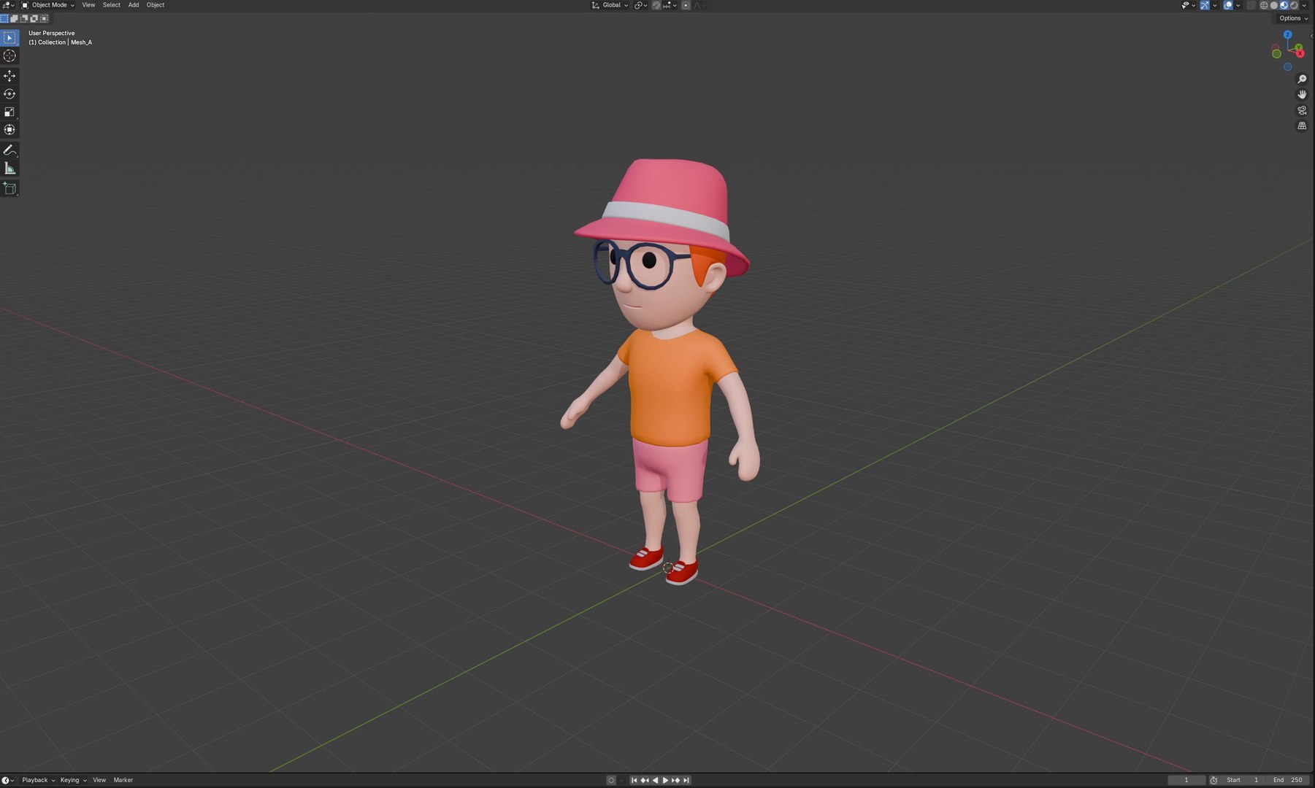Jump to next keyframe
The image size is (1315, 788).
coord(675,780)
